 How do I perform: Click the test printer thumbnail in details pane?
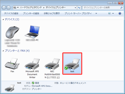coord(9,88)
